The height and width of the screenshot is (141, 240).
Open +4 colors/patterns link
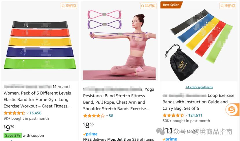199,87
